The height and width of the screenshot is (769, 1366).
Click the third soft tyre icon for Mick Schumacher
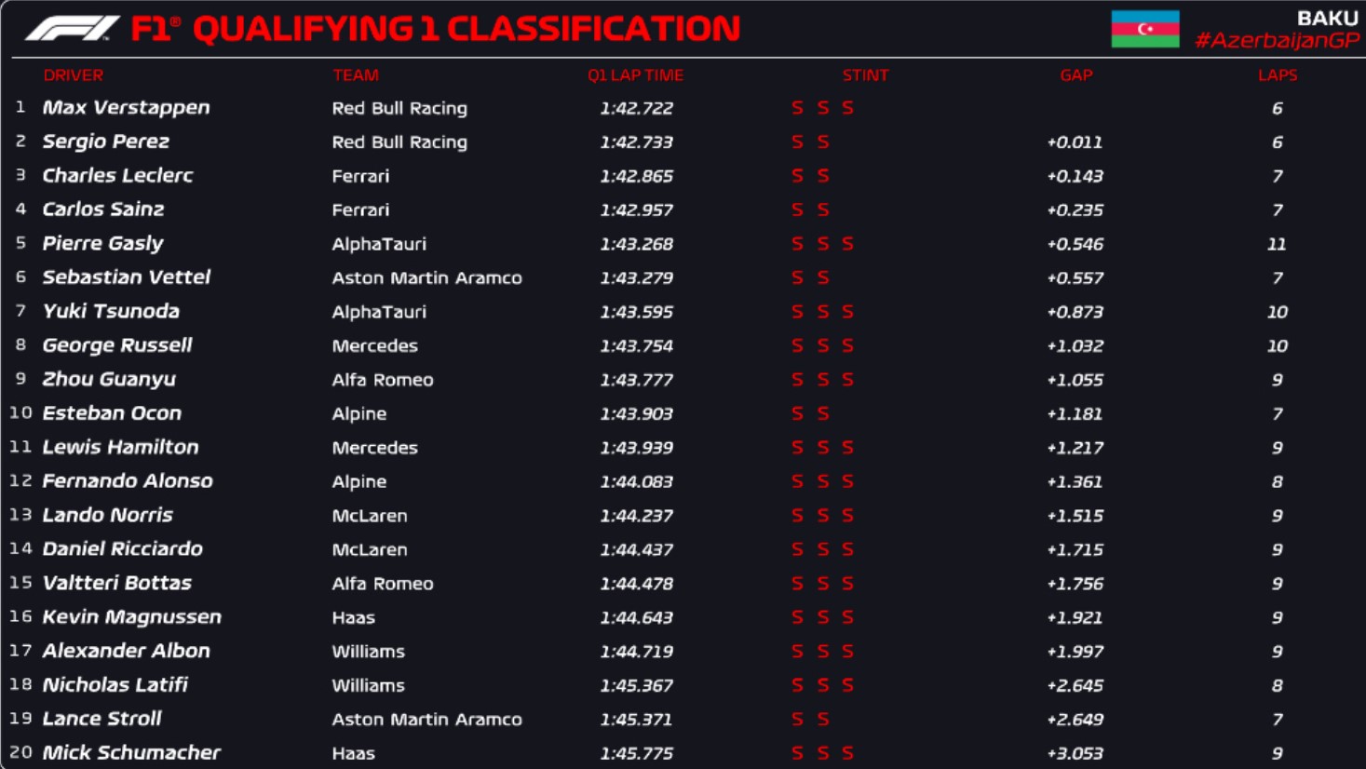click(848, 753)
